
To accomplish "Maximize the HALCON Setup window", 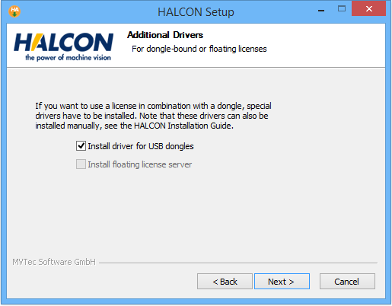I will 342,9.
